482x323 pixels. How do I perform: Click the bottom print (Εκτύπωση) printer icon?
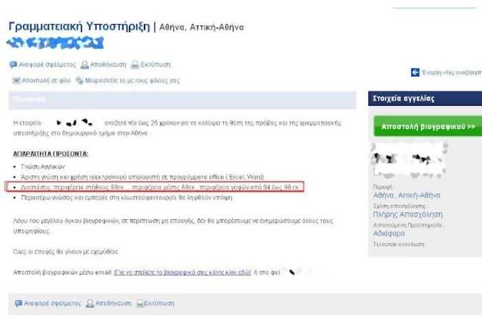pyautogui.click(x=140, y=303)
